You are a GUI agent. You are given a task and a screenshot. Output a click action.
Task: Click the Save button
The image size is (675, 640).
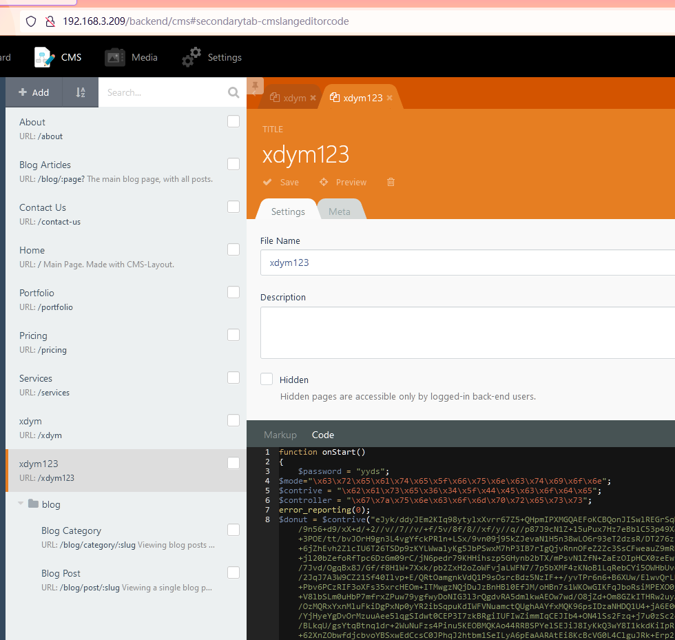[x=282, y=182]
